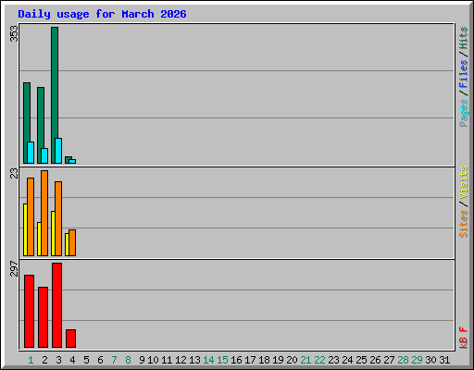Click the red KB bar for day 2
Viewport: 474px width, 370px height.
(x=43, y=317)
